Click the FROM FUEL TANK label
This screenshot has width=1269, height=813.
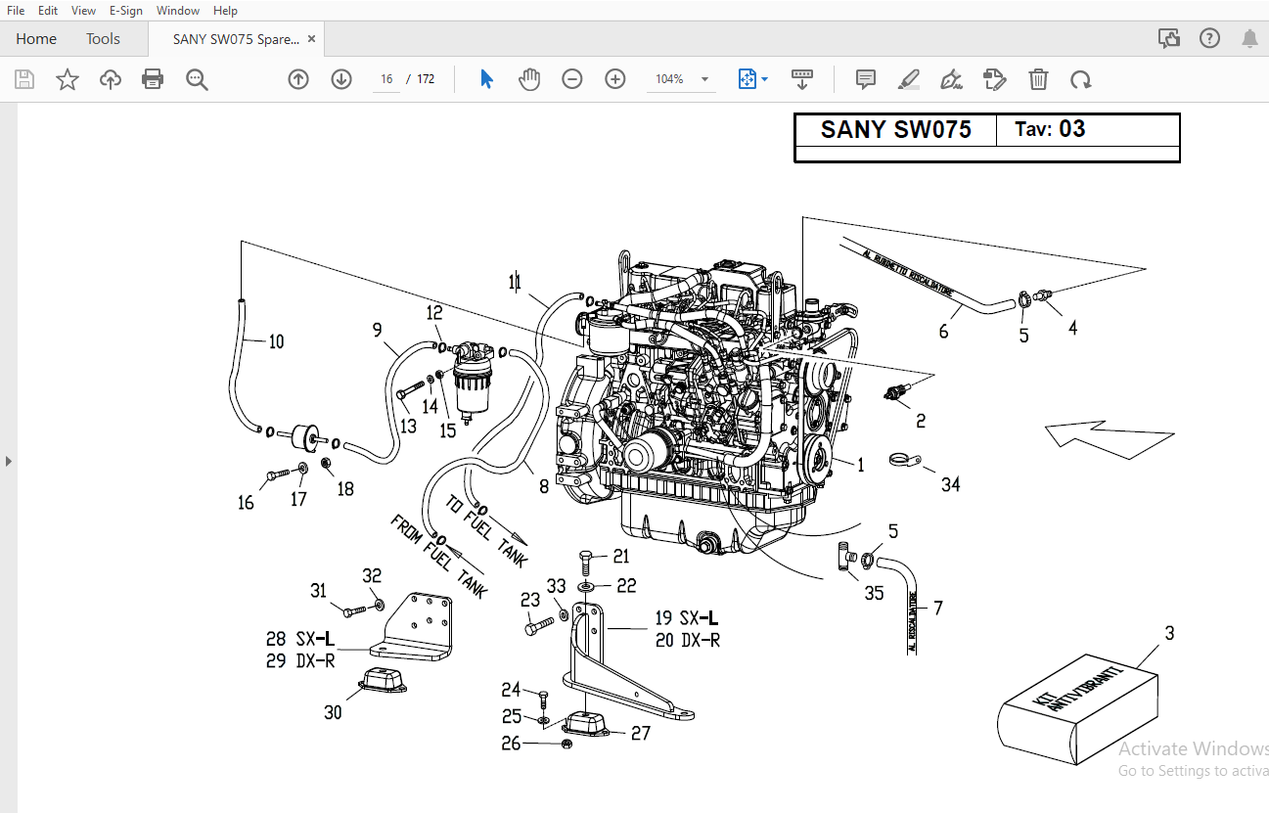(x=438, y=557)
